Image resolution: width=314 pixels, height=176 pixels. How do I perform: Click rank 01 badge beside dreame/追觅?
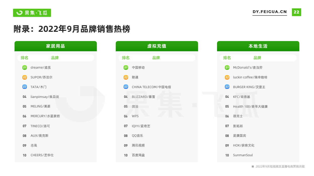pyautogui.click(x=25, y=68)
